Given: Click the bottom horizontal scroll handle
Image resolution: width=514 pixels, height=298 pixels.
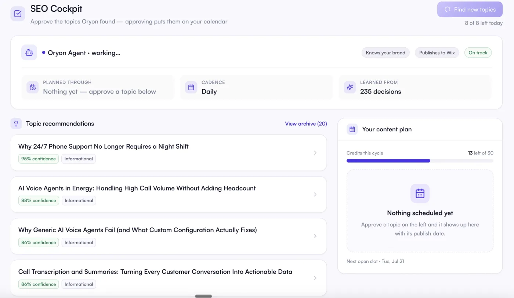Looking at the screenshot, I should pos(203,296).
